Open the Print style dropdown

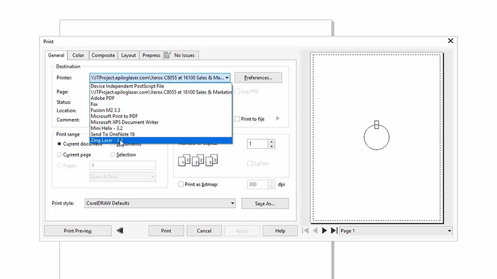pyautogui.click(x=232, y=203)
